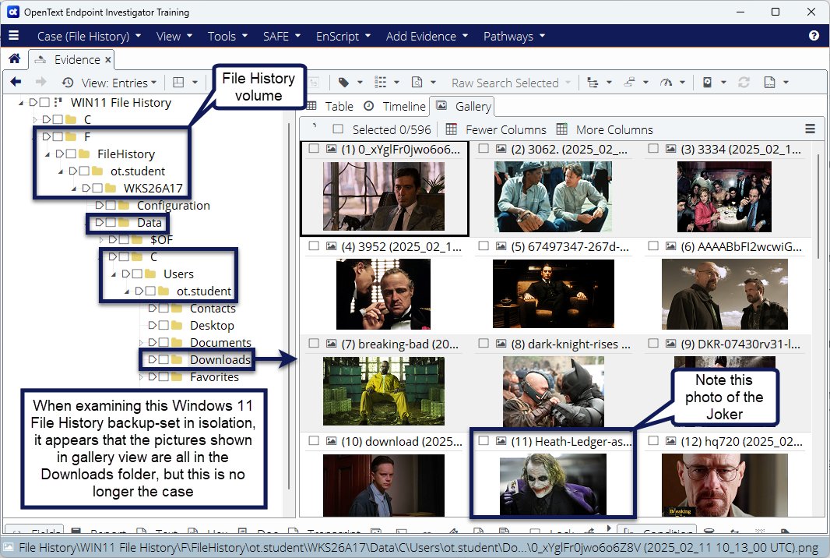Select the $OF folder in tree
This screenshot has height=558, width=830.
coord(161,239)
